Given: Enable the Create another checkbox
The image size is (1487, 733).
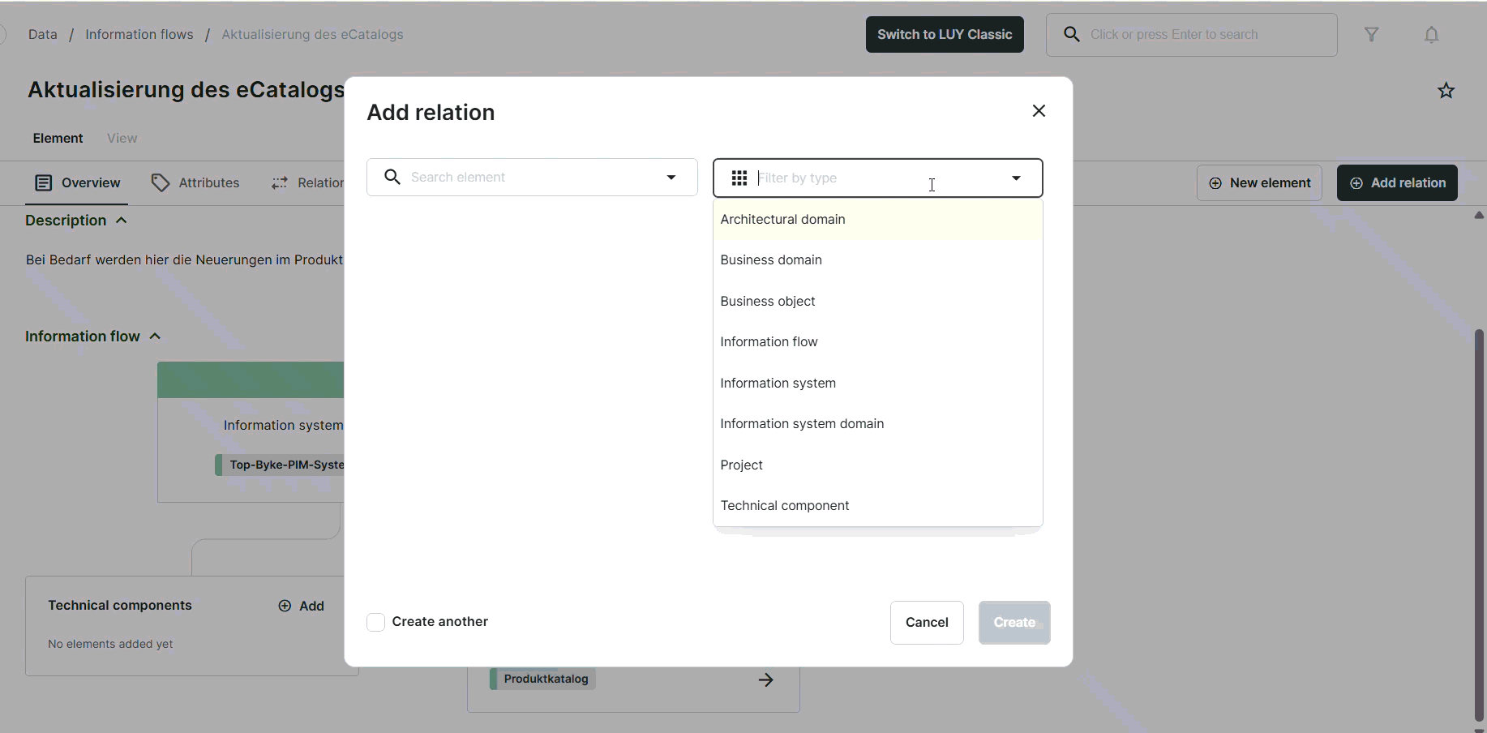Looking at the screenshot, I should click(x=375, y=622).
